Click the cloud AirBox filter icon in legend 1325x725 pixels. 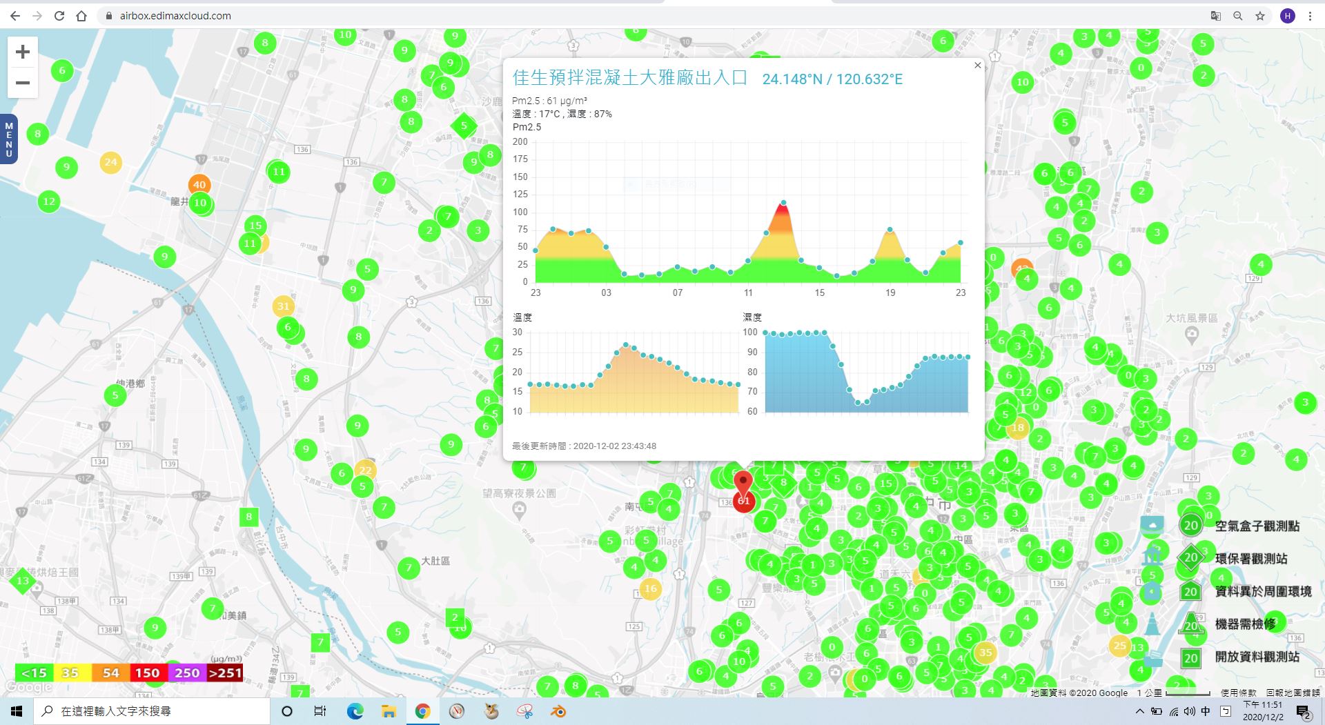tap(1152, 526)
